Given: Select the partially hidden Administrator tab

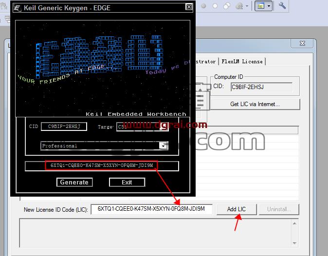Looking at the screenshot, I should pos(205,61).
